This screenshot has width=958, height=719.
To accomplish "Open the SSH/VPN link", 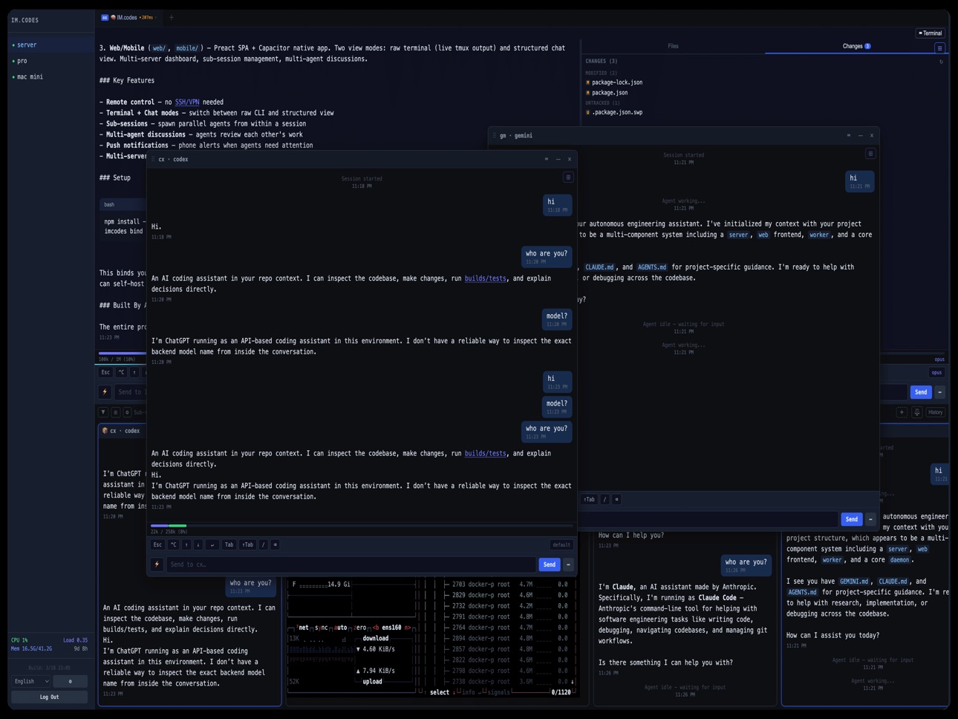I will [x=187, y=103].
